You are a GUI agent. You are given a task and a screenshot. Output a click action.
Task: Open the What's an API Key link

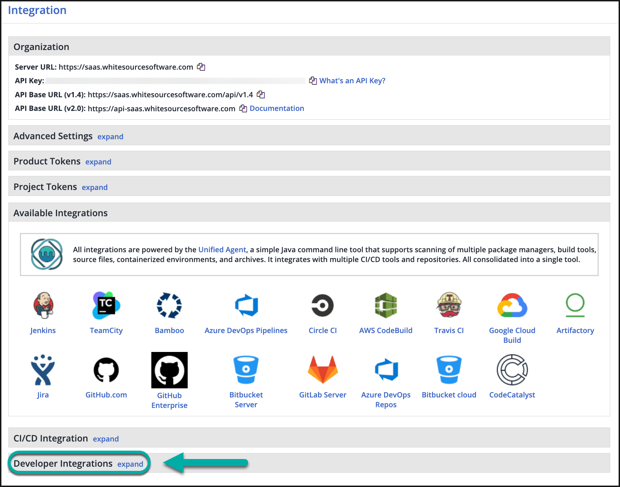pyautogui.click(x=352, y=80)
